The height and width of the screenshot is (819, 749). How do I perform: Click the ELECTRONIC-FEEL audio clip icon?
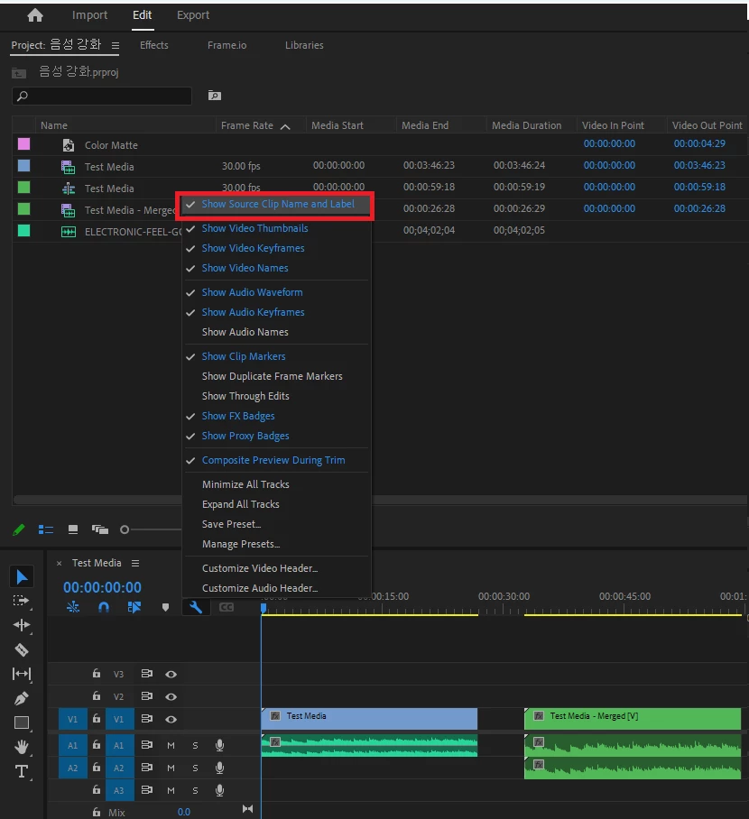coord(69,232)
